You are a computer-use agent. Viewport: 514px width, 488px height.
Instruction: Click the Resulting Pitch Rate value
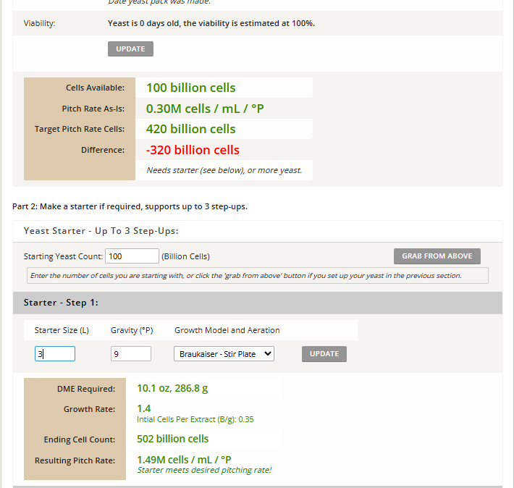[184, 459]
